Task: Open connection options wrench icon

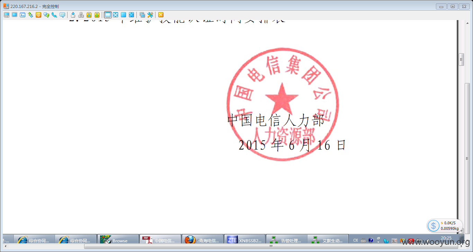Action: [x=150, y=15]
